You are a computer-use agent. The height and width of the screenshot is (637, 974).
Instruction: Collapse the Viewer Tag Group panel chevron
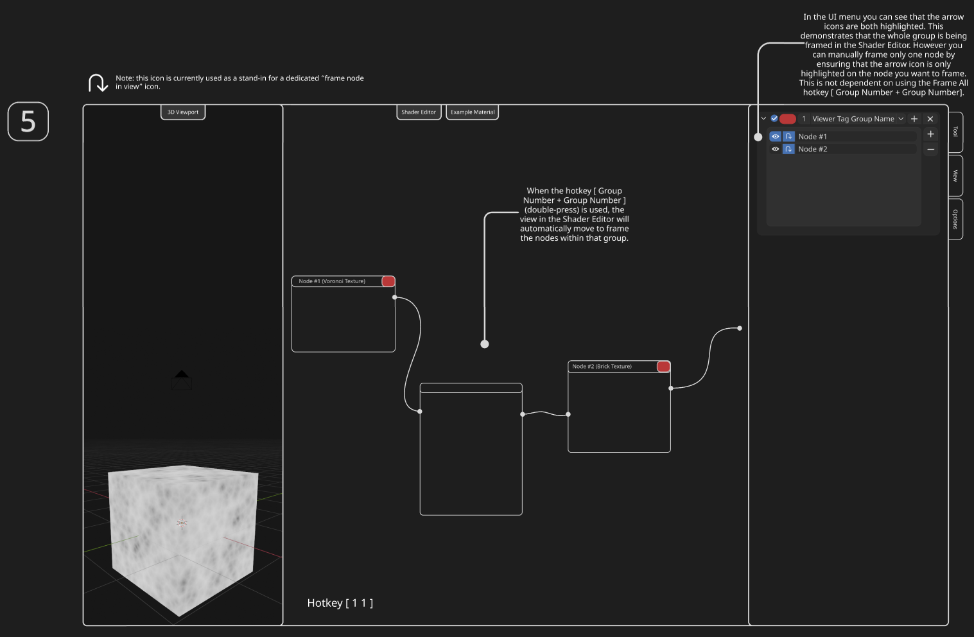[763, 119]
